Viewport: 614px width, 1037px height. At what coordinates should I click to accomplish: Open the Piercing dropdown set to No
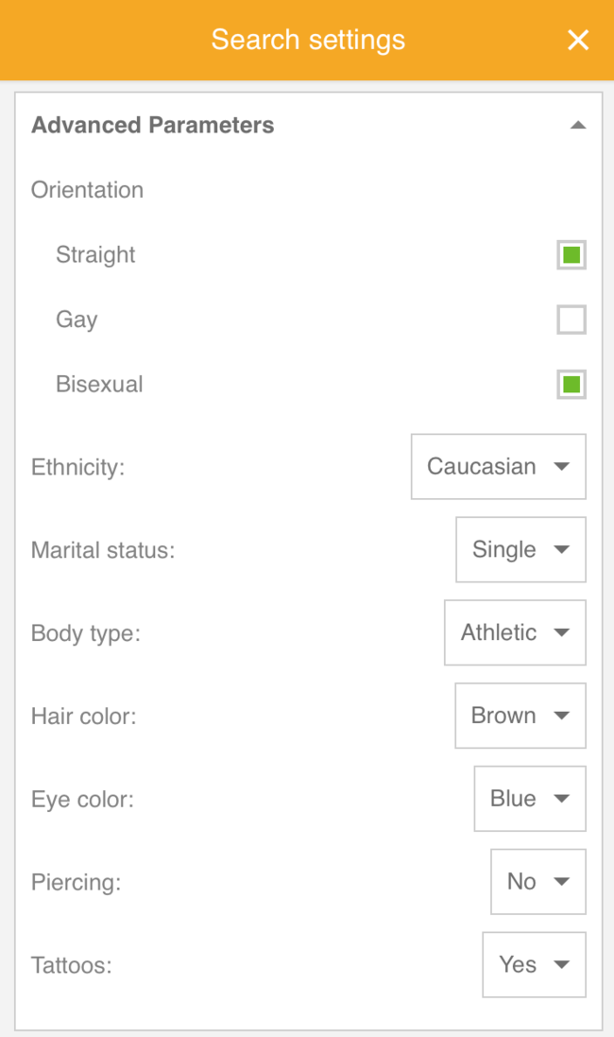[x=537, y=882]
